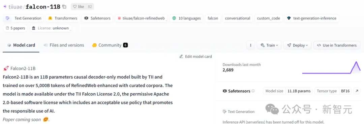The height and width of the screenshot is (124, 364).
Task: Click Use in Transformers button
Action: tap(337, 45)
